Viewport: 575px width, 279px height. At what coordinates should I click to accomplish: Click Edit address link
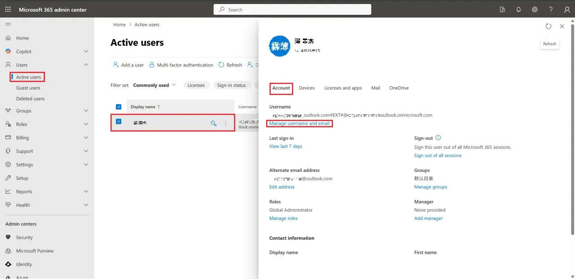coord(282,187)
